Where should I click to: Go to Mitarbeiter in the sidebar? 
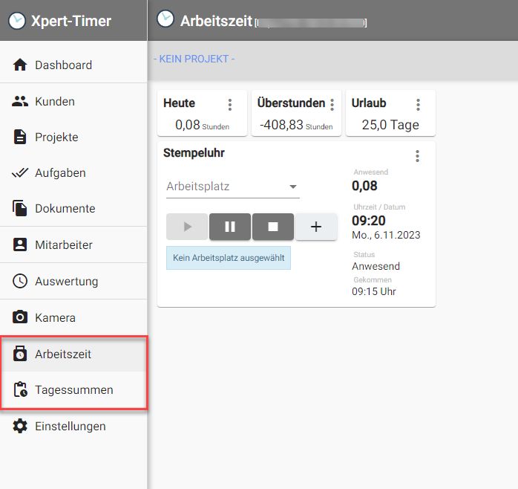pos(63,244)
